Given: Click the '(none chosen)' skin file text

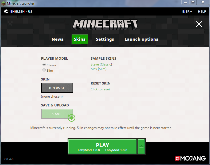Looking at the screenshot, I should 52,97.
